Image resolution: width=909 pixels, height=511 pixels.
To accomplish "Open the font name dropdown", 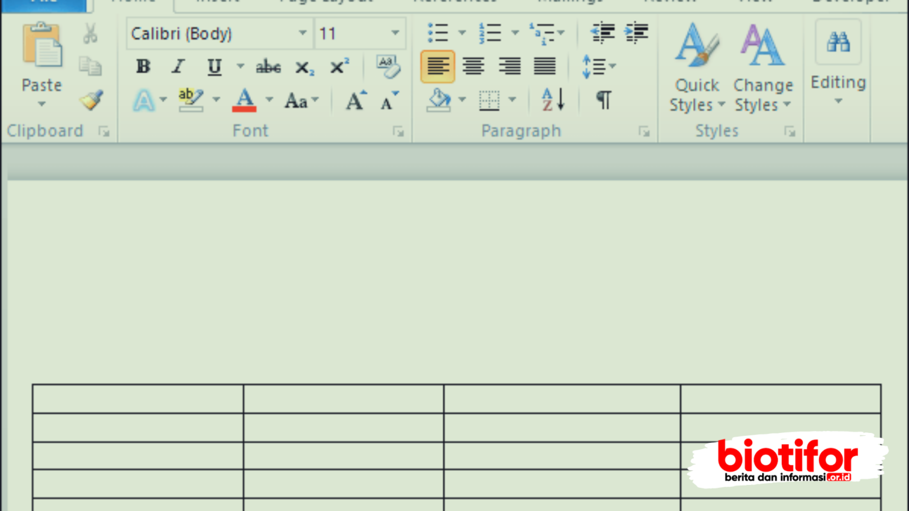I will point(302,33).
